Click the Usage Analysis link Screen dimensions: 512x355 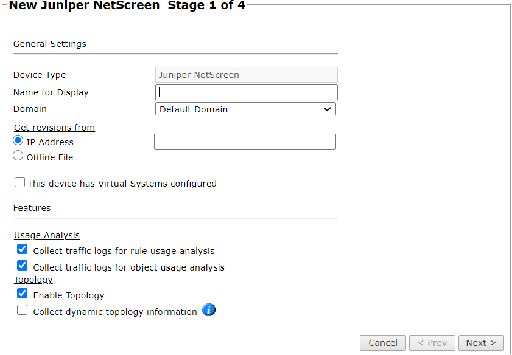coord(46,235)
